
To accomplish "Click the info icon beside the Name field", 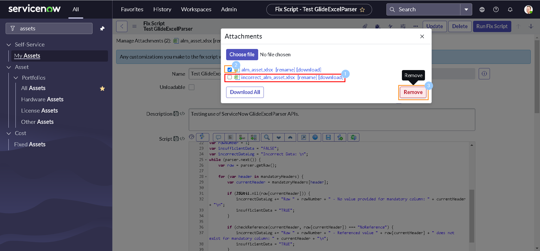I will pyautogui.click(x=484, y=74).
